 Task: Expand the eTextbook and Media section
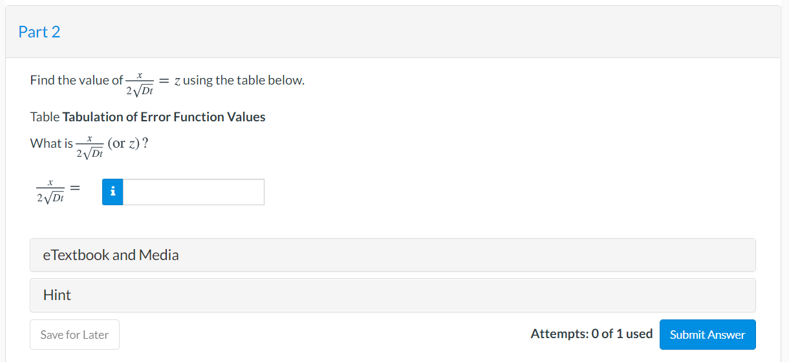(x=393, y=255)
